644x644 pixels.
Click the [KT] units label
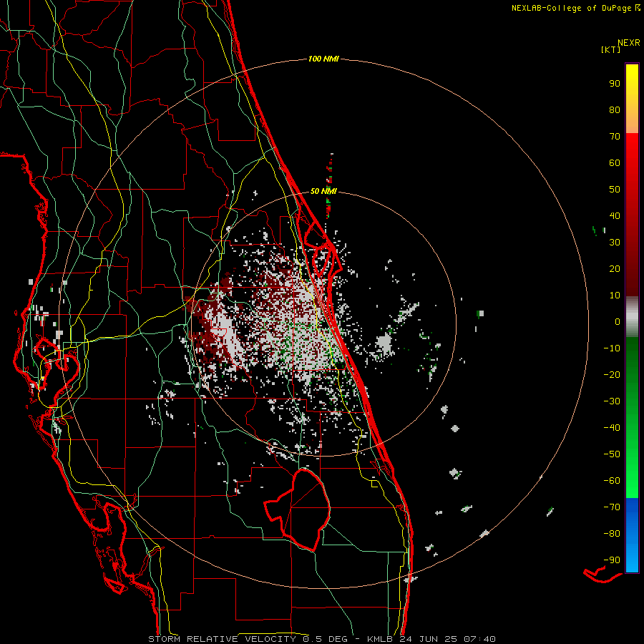click(611, 49)
